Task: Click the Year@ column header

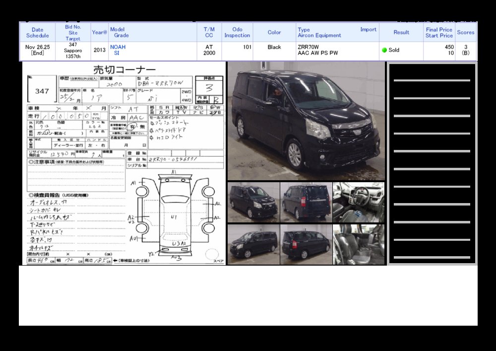Action: (x=99, y=32)
